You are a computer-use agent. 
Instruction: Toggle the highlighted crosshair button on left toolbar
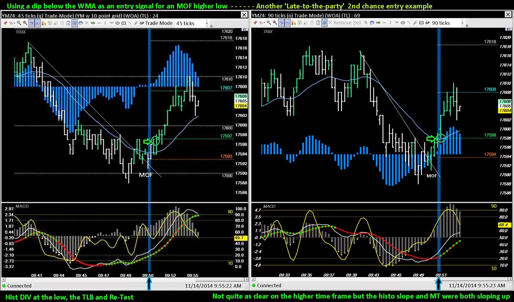click(x=31, y=23)
